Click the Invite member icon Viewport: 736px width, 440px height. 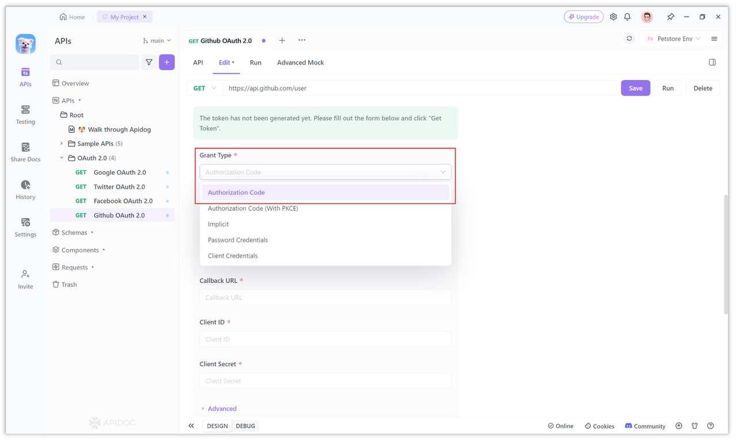pos(25,280)
